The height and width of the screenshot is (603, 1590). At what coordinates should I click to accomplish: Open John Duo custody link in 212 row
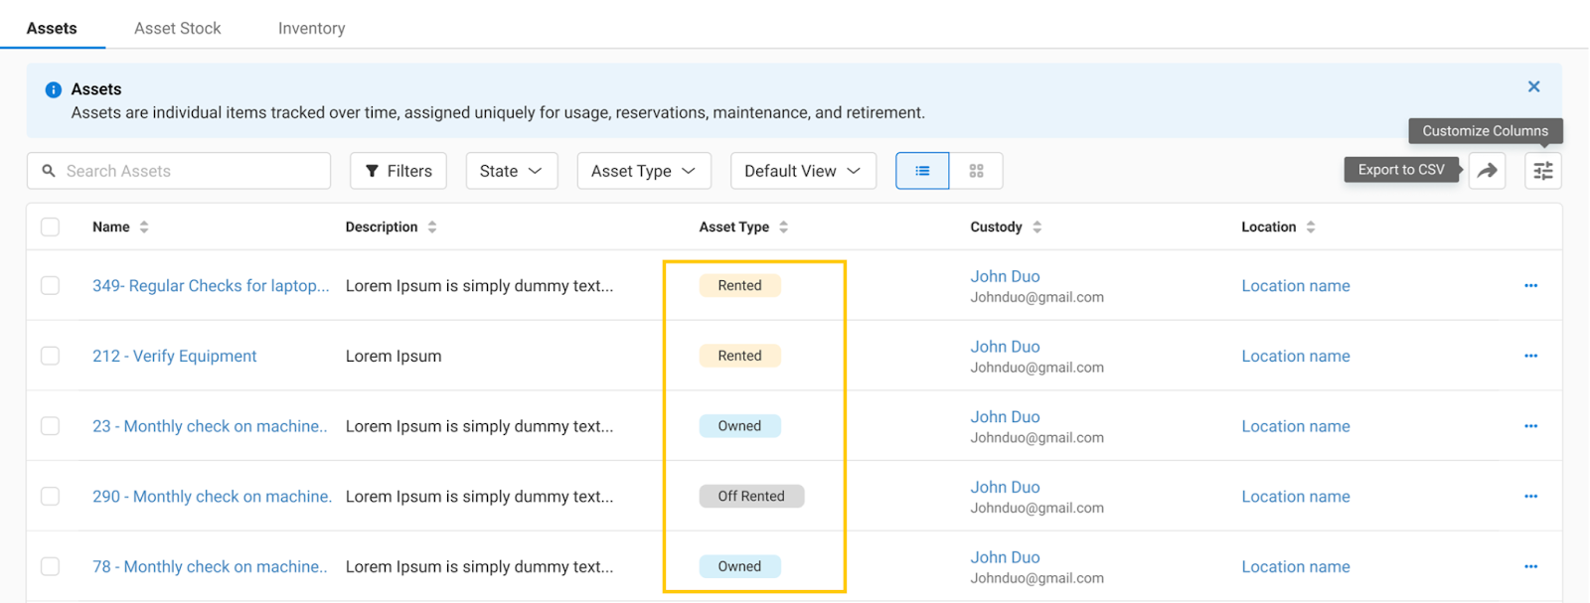coord(1005,347)
